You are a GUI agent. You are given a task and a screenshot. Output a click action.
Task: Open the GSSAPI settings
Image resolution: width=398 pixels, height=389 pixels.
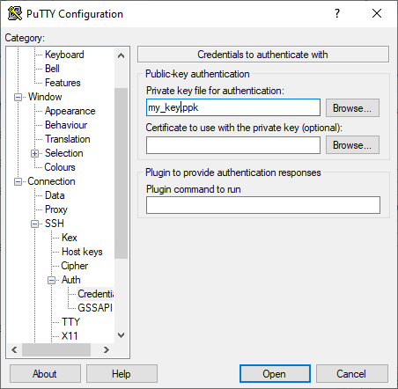pyautogui.click(x=95, y=308)
